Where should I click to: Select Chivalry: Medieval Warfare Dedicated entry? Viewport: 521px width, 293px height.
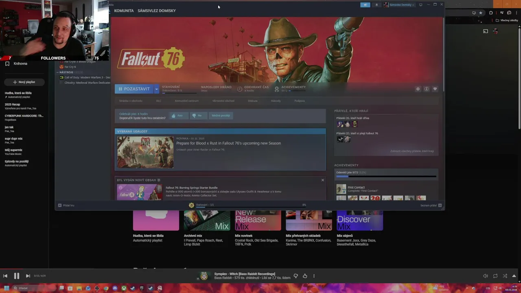85,83
